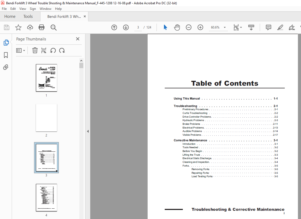
Task: Open the Edit menu
Action: (x=13, y=9)
